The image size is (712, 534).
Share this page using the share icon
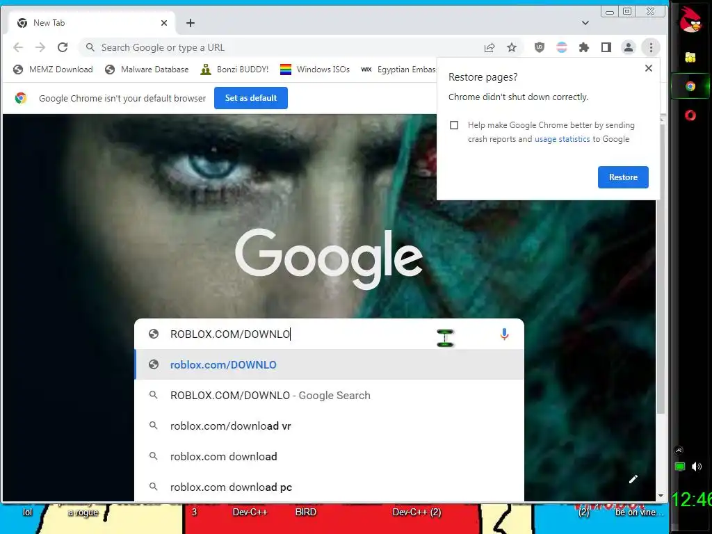pyautogui.click(x=489, y=48)
